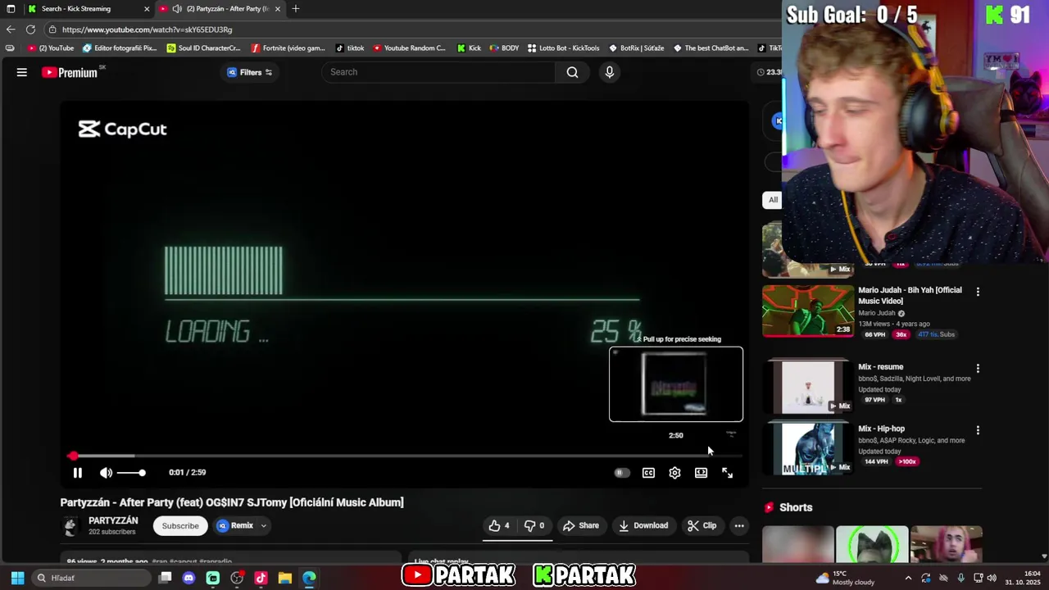Enter fullscreen mode in player
1049x590 pixels.
(x=727, y=473)
